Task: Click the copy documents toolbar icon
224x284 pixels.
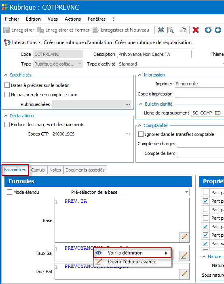Action: (183, 30)
